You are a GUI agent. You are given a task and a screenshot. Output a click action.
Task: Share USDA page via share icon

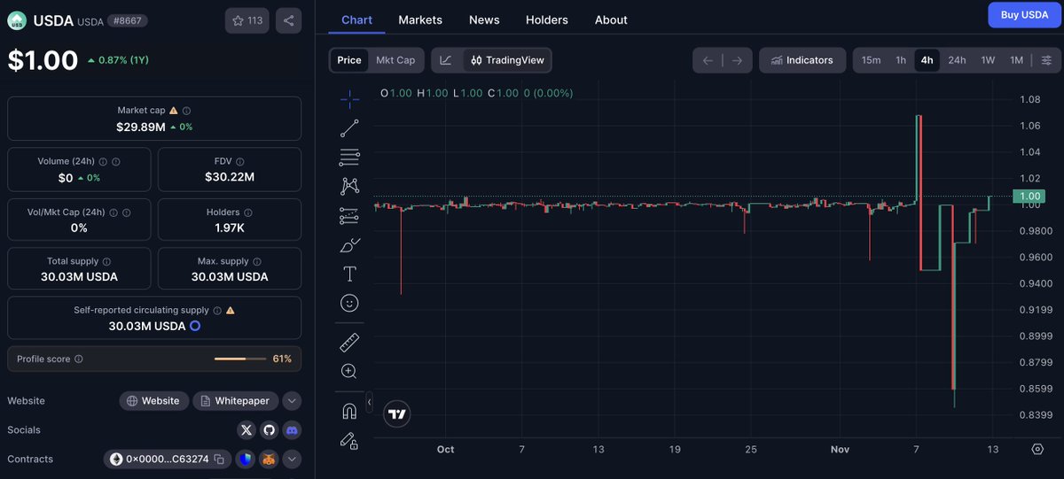tap(288, 20)
